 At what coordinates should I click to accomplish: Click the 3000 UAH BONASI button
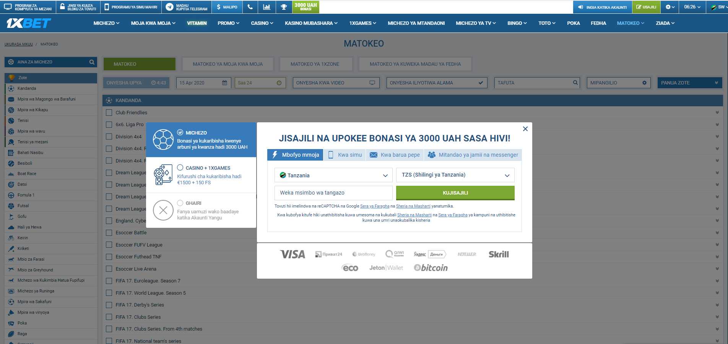[306, 7]
